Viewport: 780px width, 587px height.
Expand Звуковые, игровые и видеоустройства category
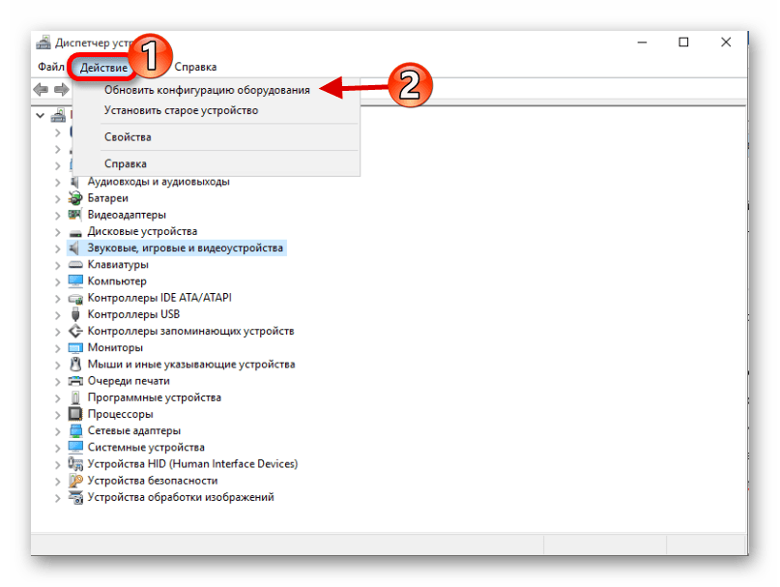click(58, 249)
